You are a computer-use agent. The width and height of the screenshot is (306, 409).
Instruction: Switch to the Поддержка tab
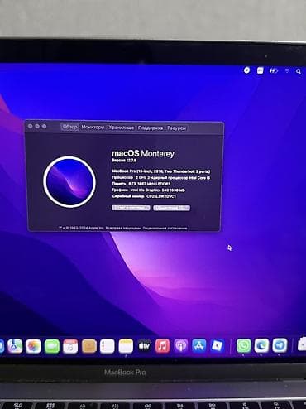pyautogui.click(x=151, y=128)
